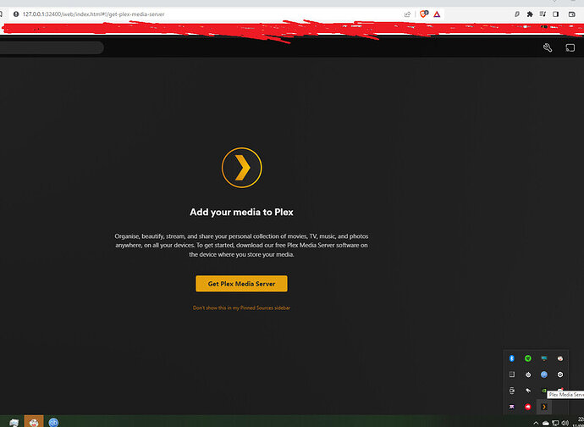Click the network icon in taskbar

[x=555, y=423]
